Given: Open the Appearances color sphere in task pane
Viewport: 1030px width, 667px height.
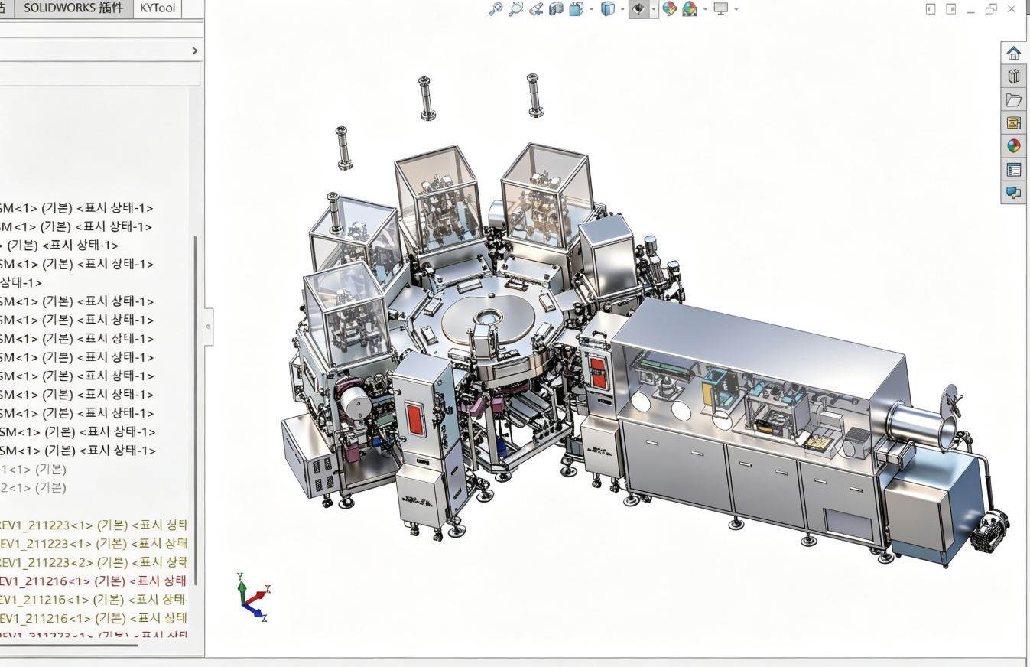Looking at the screenshot, I should click(x=1013, y=145).
